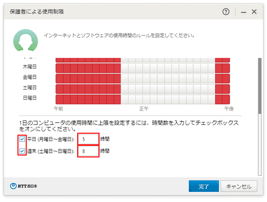Click the green user profile avatar
267x202 pixels.
[x=26, y=40]
